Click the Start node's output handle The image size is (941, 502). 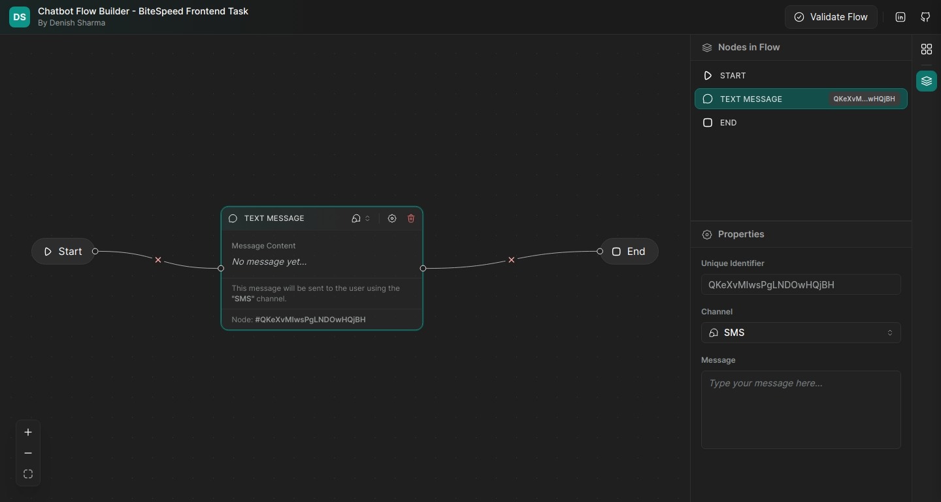tap(95, 252)
